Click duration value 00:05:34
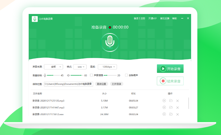The height and width of the screenshot is (135, 221). [x=133, y=101]
